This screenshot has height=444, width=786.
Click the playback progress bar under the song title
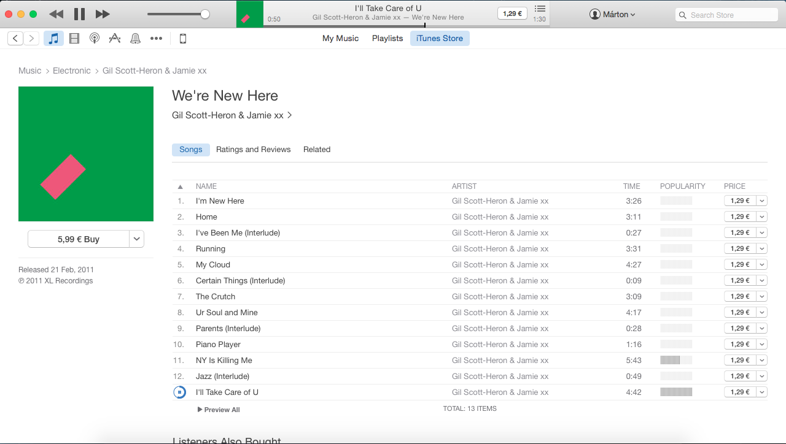(x=405, y=26)
